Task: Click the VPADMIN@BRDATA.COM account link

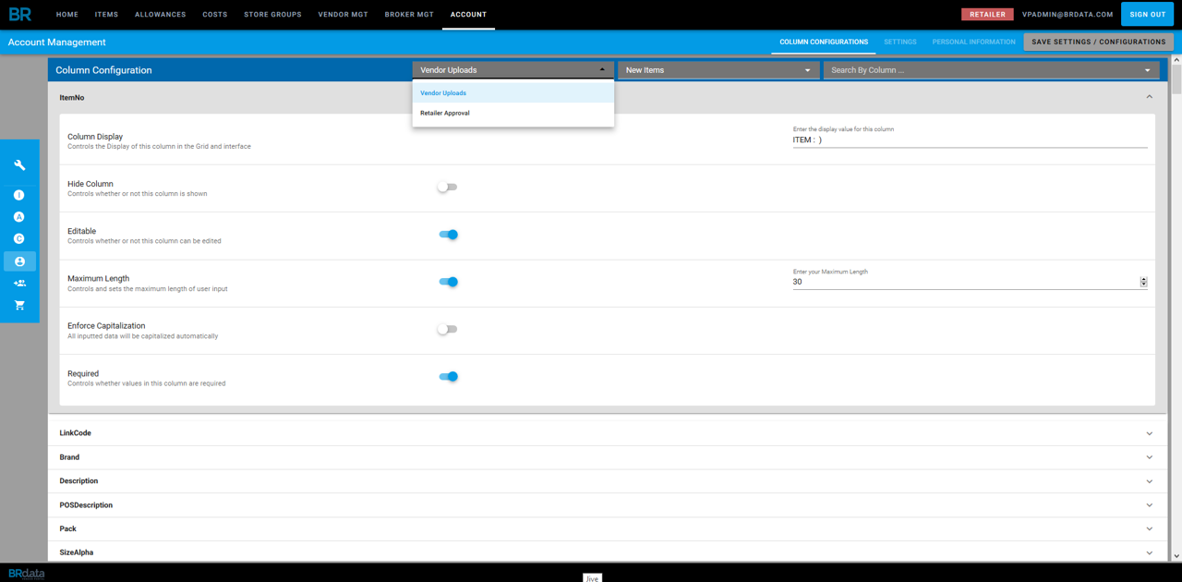Action: click(x=1067, y=15)
